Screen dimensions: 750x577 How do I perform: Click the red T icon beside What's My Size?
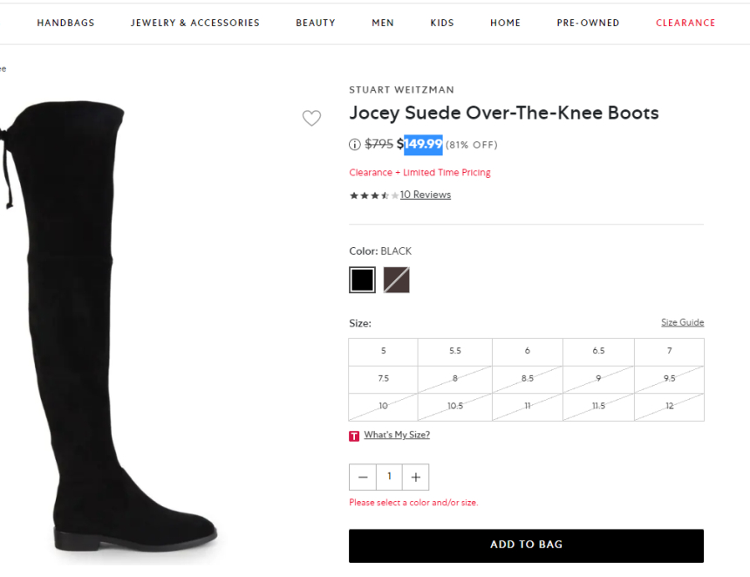coord(354,436)
